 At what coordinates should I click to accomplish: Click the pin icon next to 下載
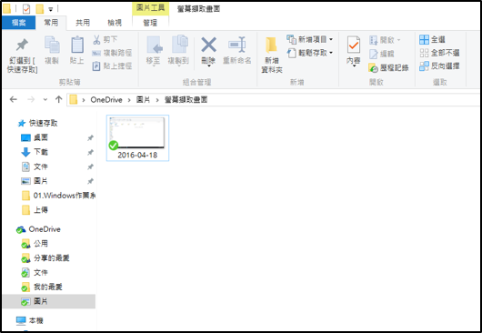click(90, 152)
